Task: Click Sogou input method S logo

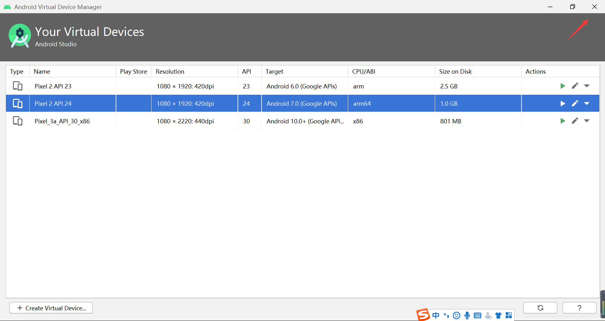Action: (x=423, y=314)
